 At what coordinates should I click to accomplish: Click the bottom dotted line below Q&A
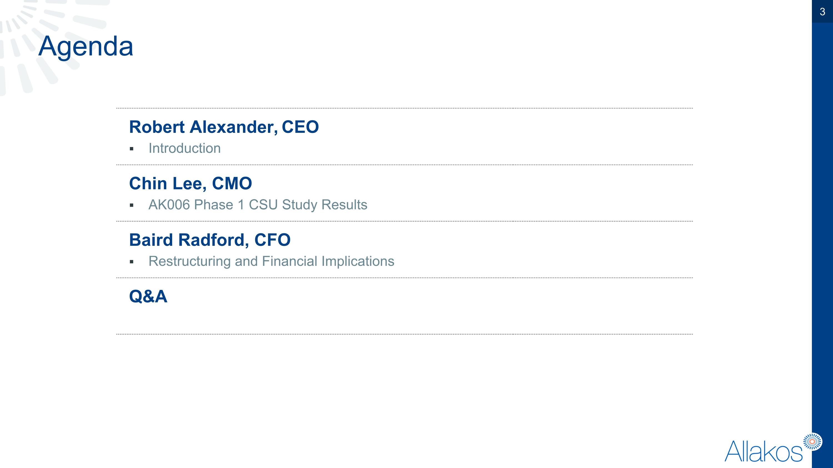tap(404, 334)
